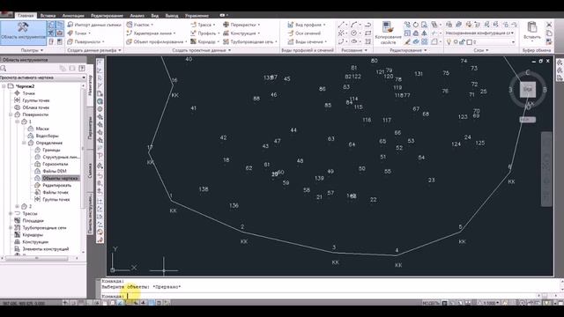Open the layer configuration combo box

click(479, 33)
